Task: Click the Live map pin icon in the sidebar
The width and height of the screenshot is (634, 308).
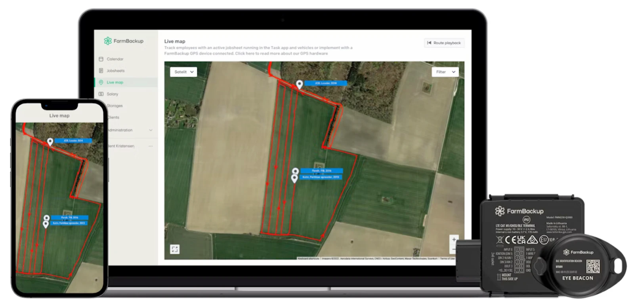Action: [x=101, y=82]
